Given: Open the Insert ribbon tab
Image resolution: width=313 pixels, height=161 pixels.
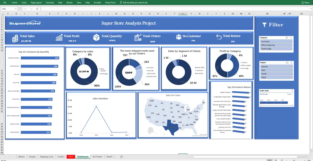Looking at the screenshot, I should 24,3.
